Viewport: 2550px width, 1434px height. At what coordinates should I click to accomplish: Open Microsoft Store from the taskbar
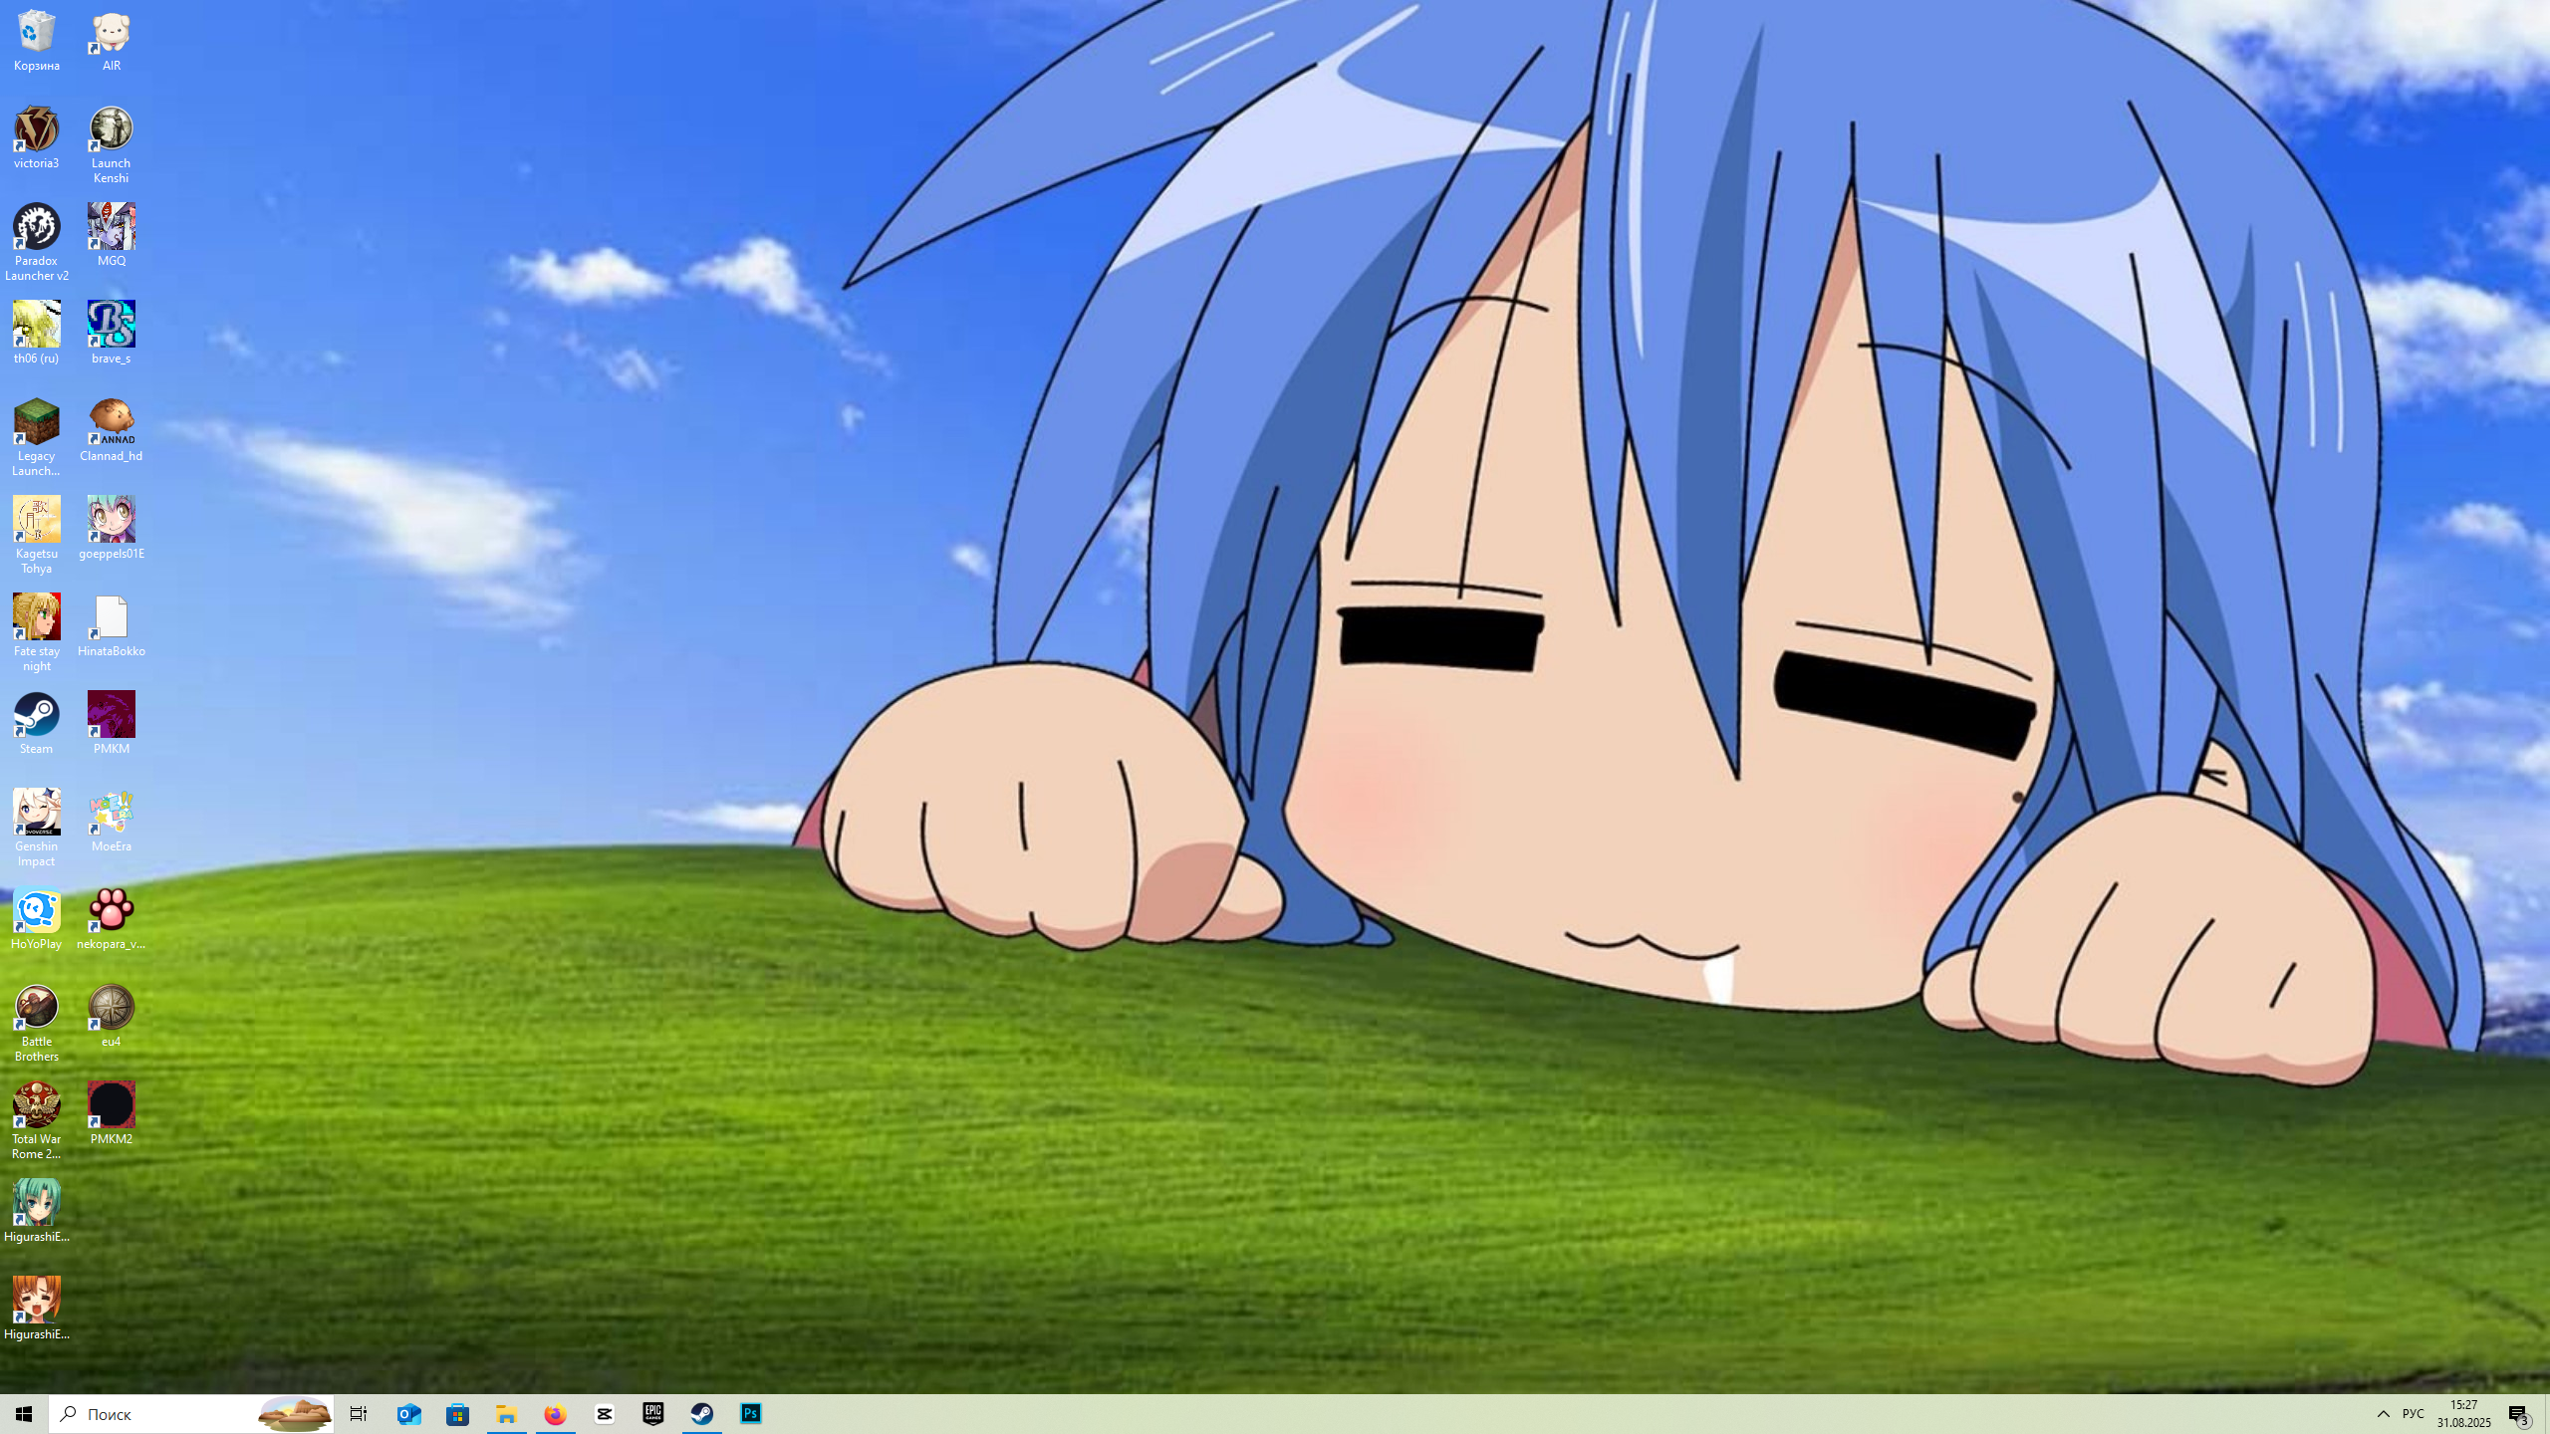457,1414
